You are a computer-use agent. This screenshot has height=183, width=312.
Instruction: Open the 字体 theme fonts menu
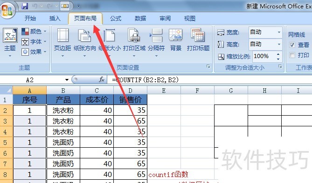(x=34, y=42)
